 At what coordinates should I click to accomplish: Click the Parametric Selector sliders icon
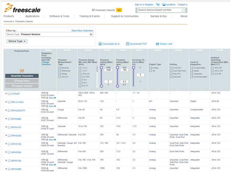(x=93, y=10)
